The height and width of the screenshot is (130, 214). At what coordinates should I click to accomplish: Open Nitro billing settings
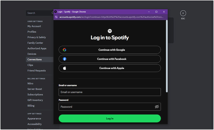[30, 83]
